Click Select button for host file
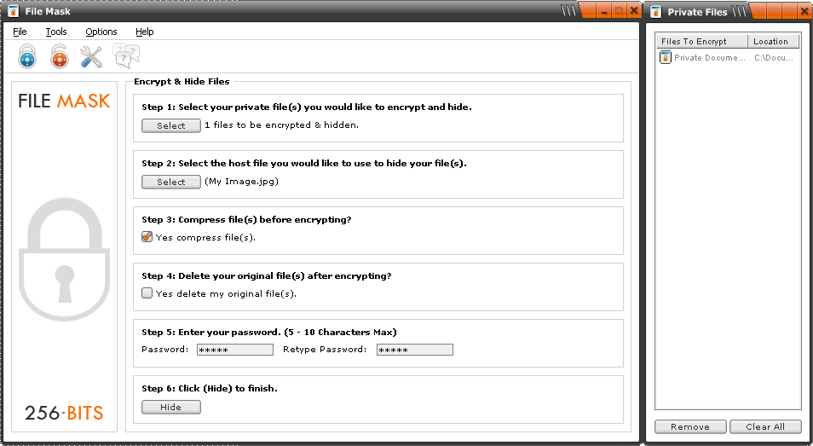Screen dimensions: 813x446 tap(171, 182)
